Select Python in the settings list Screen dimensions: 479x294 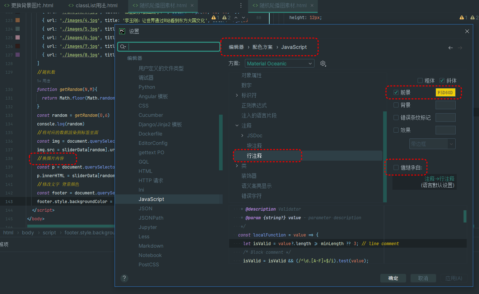[x=147, y=87]
